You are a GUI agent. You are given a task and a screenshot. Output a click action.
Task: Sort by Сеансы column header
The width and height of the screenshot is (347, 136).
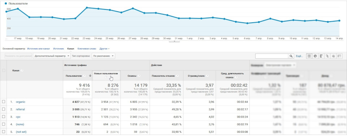tap(132, 76)
